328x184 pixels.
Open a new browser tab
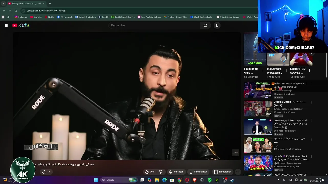[x=50, y=4]
